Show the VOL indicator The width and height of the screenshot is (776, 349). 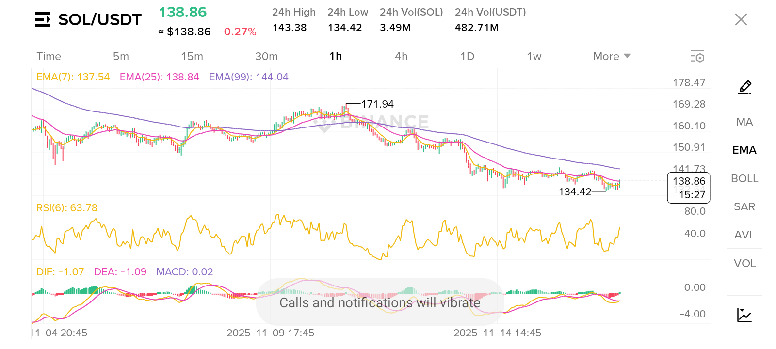pyautogui.click(x=744, y=263)
